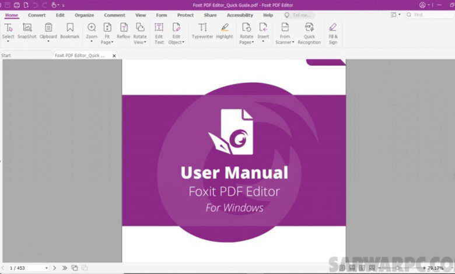The height and width of the screenshot is (274, 455).
Task: Run Quick Recognition OCR
Action: point(309,34)
